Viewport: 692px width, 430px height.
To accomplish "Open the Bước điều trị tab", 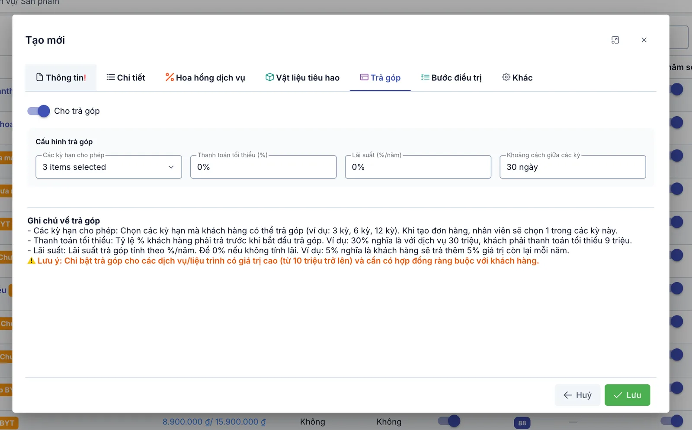I will click(x=451, y=78).
